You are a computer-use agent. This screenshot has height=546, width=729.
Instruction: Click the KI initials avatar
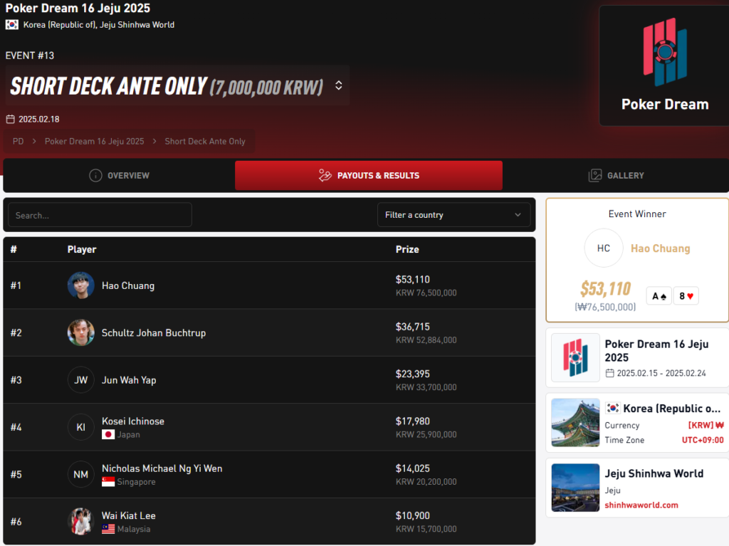pos(81,427)
